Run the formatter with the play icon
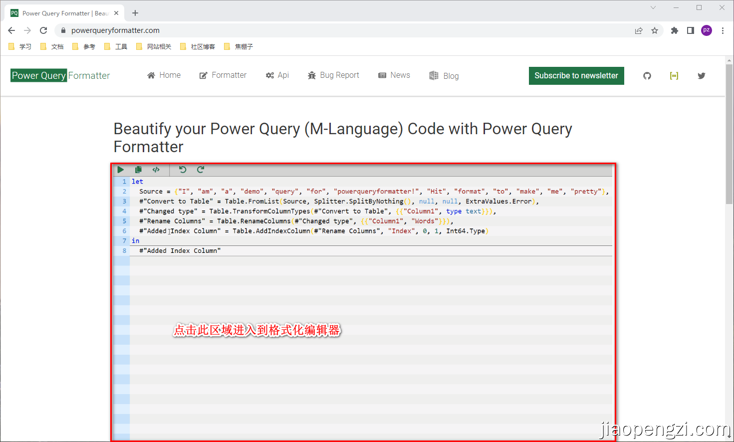734x442 pixels. 120,170
